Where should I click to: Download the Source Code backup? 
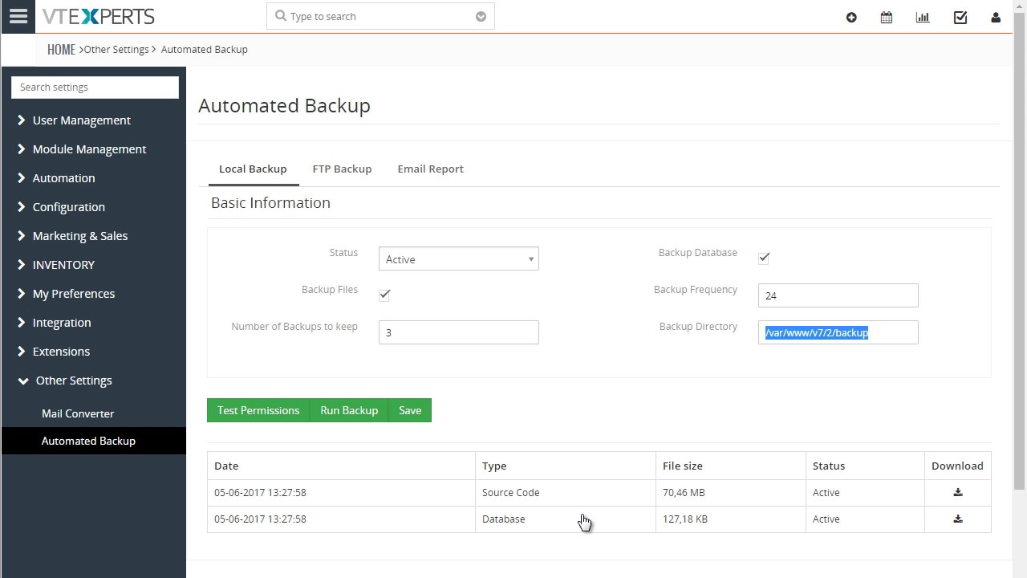pos(957,493)
